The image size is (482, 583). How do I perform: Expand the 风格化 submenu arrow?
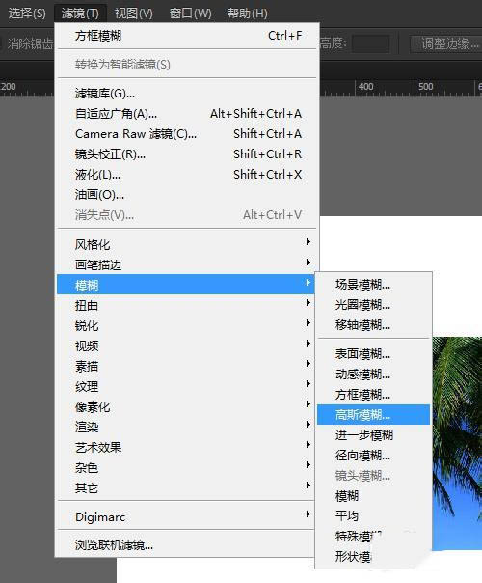click(x=308, y=242)
